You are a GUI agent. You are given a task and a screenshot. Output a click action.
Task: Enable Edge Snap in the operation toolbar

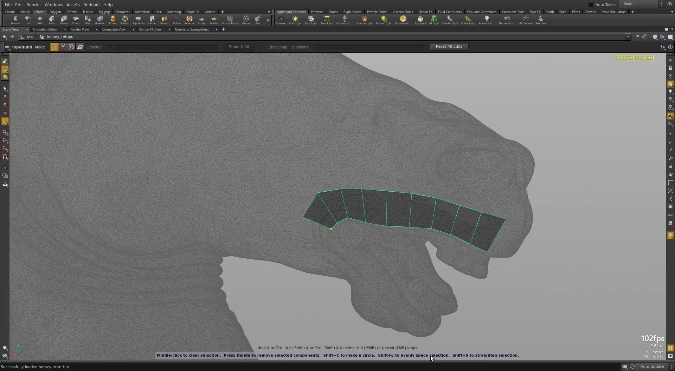[x=277, y=47]
